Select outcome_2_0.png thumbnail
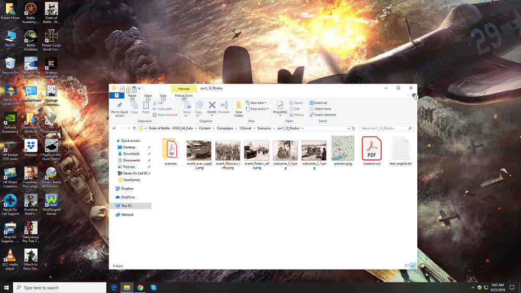 click(x=285, y=150)
